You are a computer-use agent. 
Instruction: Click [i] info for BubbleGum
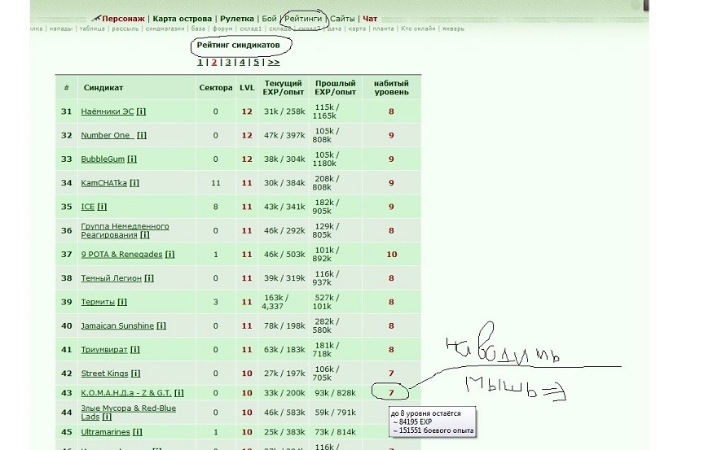(x=132, y=159)
